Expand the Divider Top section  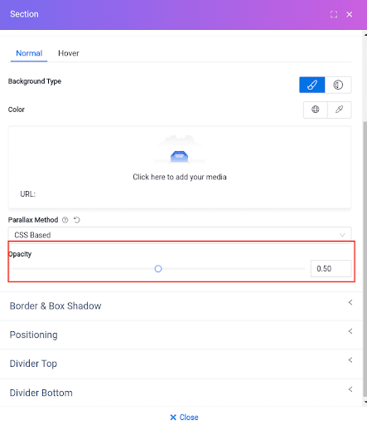coord(181,364)
